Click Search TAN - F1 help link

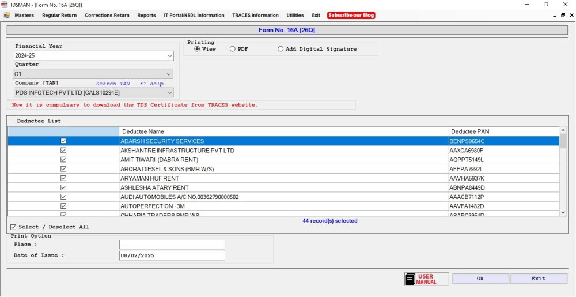pos(130,84)
